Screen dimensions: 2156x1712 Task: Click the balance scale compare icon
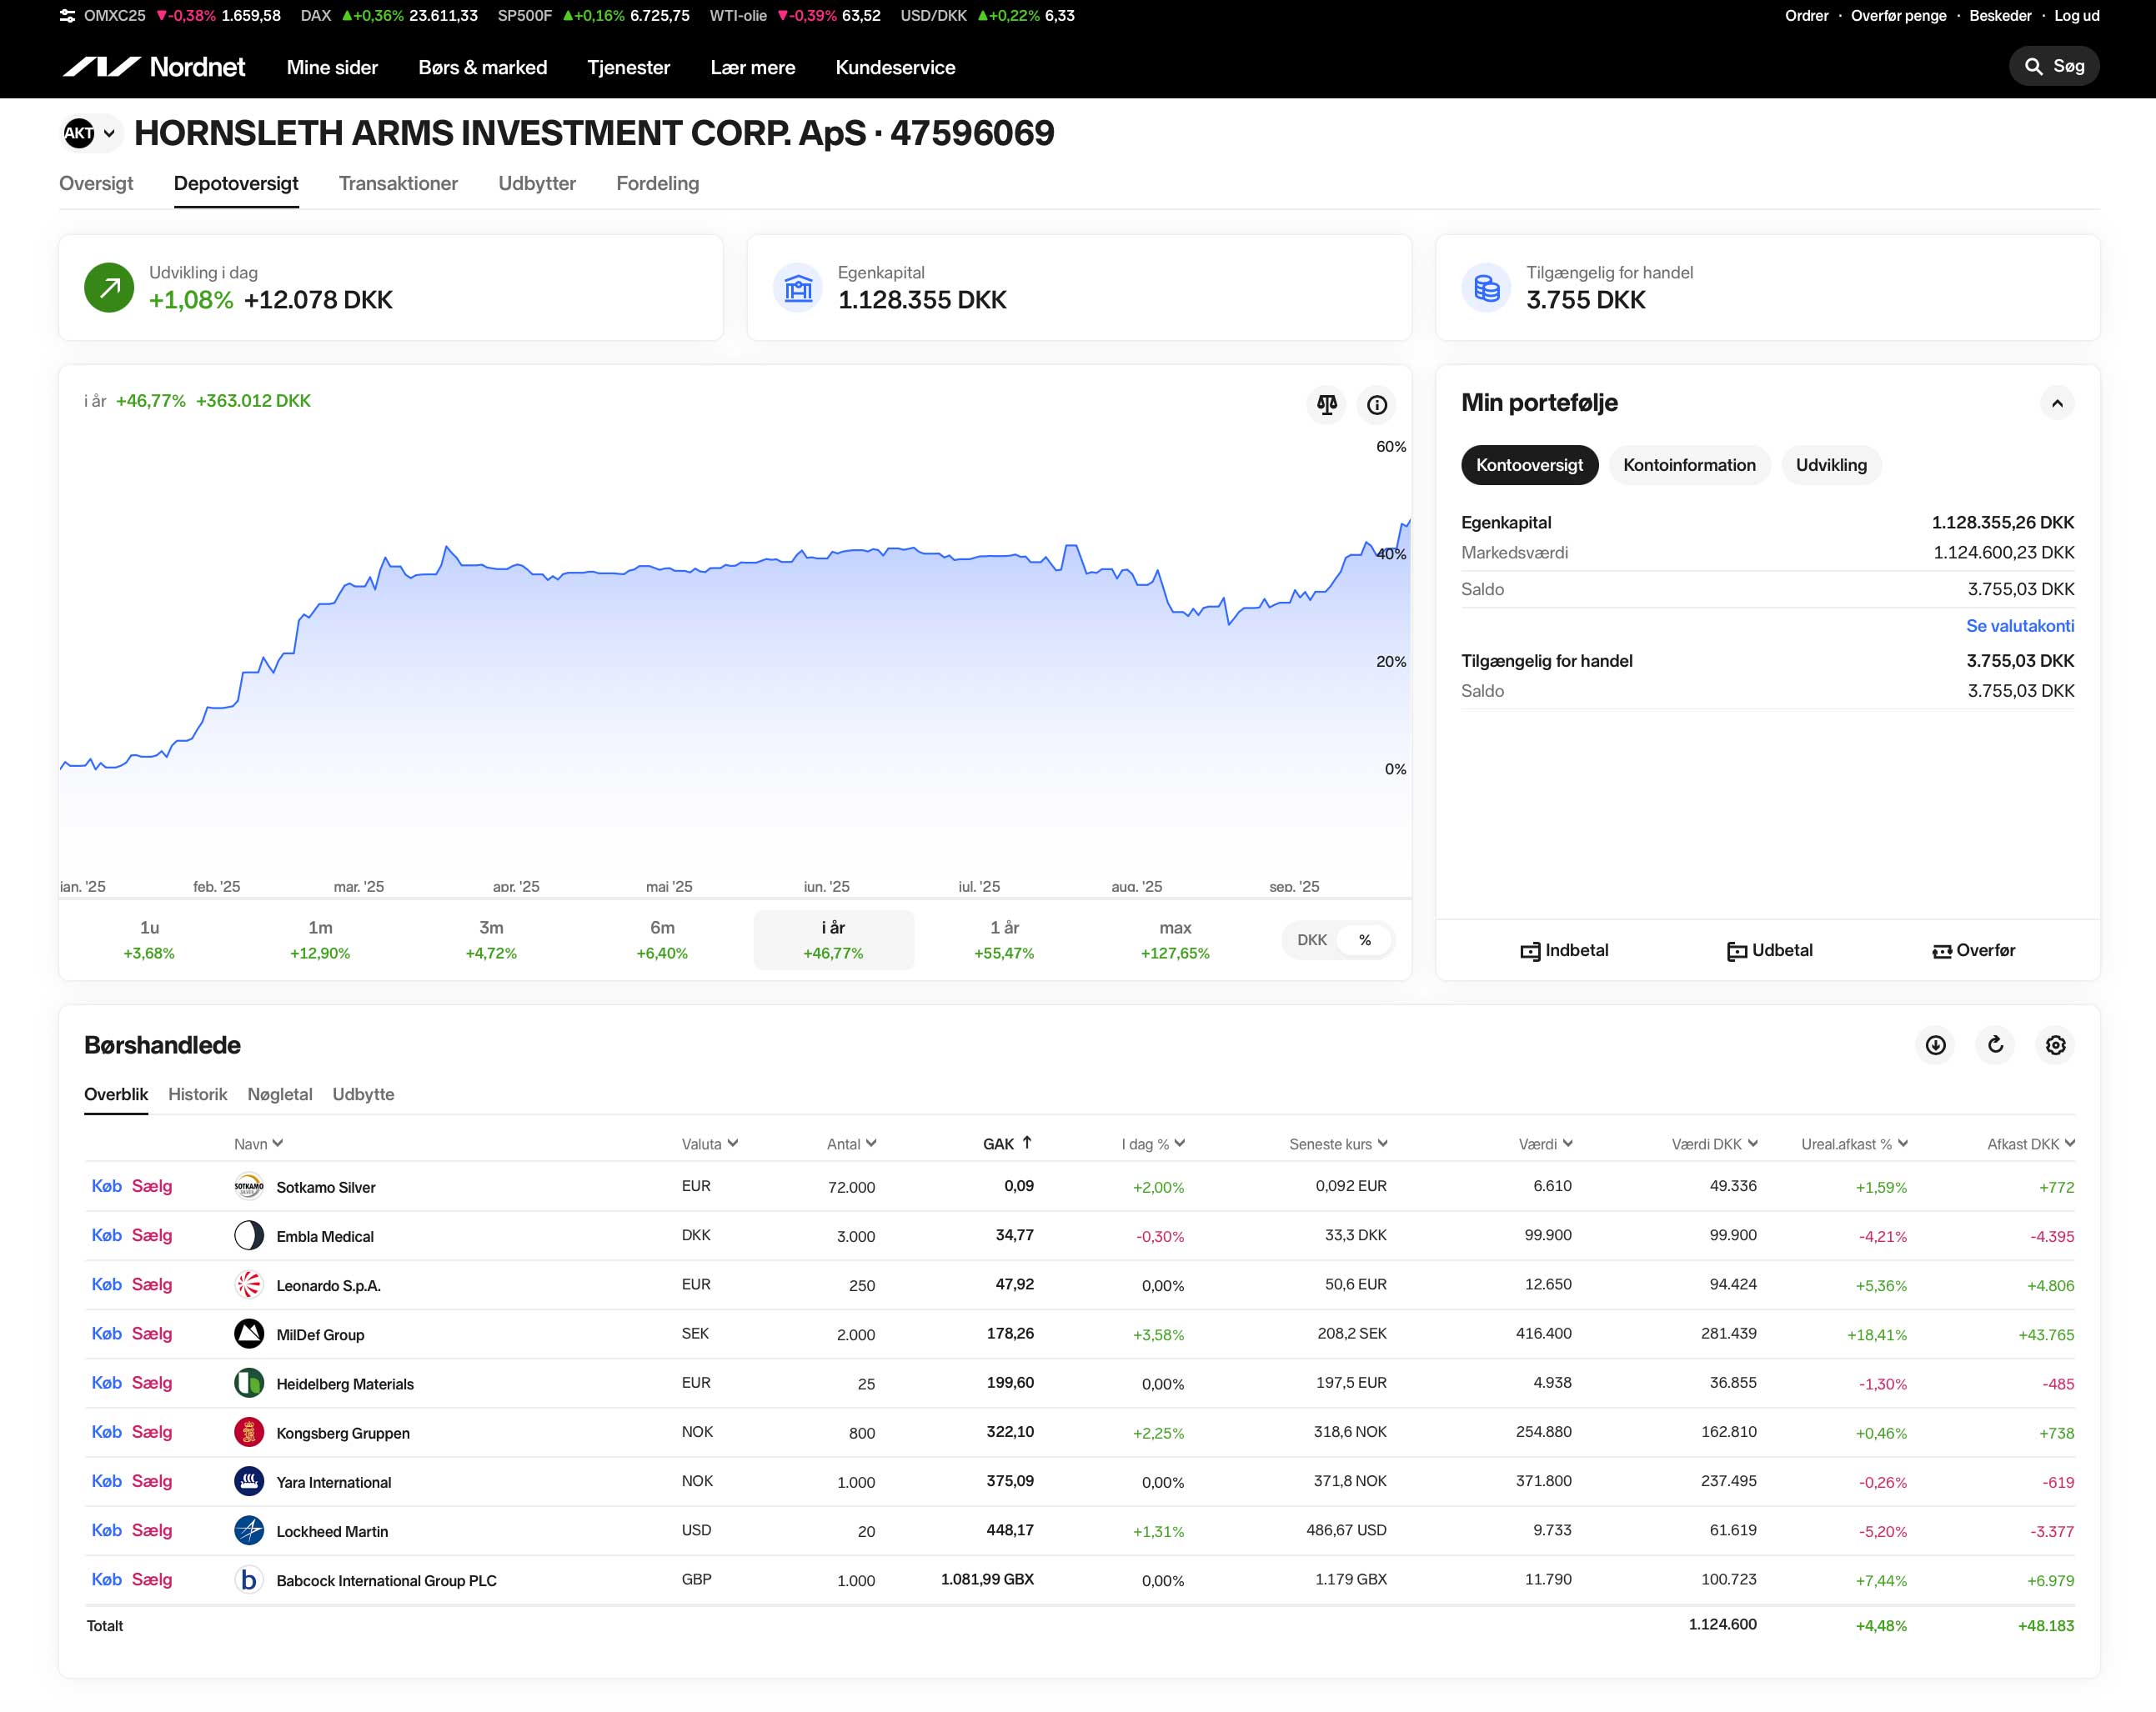click(x=1326, y=404)
